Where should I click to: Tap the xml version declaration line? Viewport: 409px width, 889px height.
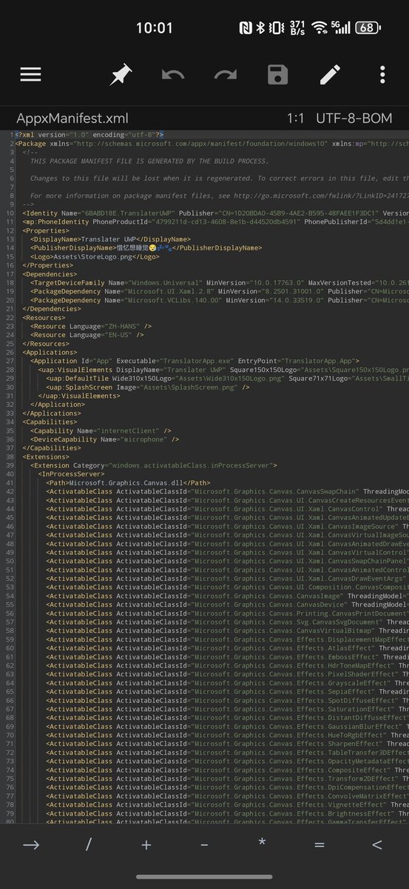(89, 134)
